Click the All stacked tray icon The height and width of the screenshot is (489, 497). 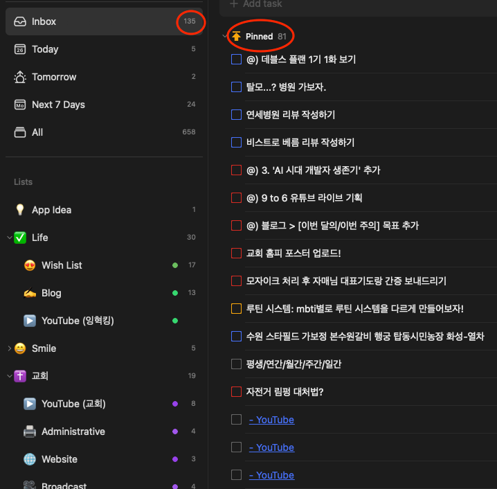(x=20, y=132)
